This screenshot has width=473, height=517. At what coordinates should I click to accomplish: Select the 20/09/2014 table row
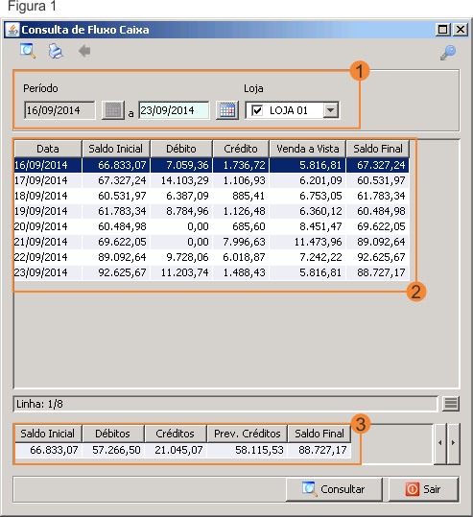[211, 226]
